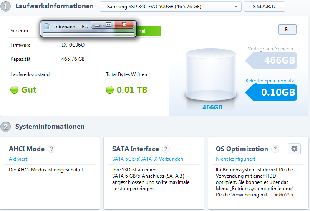This screenshot has width=310, height=211.
Task: Click the Laufwerkszustand label
Action: (30, 74)
